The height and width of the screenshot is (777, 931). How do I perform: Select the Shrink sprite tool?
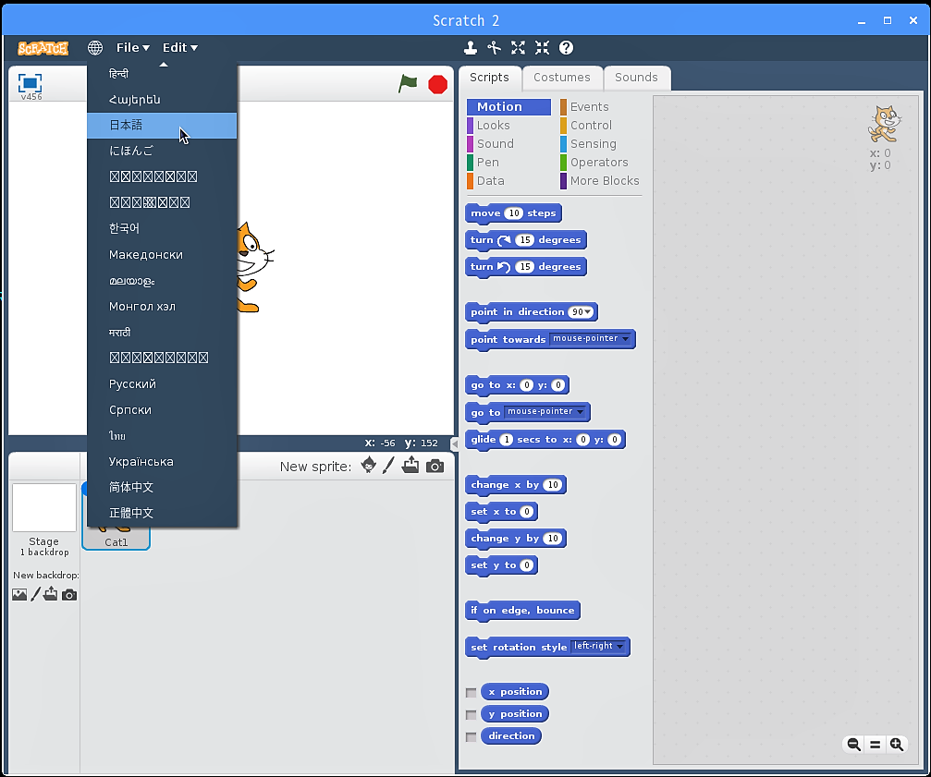click(x=542, y=47)
